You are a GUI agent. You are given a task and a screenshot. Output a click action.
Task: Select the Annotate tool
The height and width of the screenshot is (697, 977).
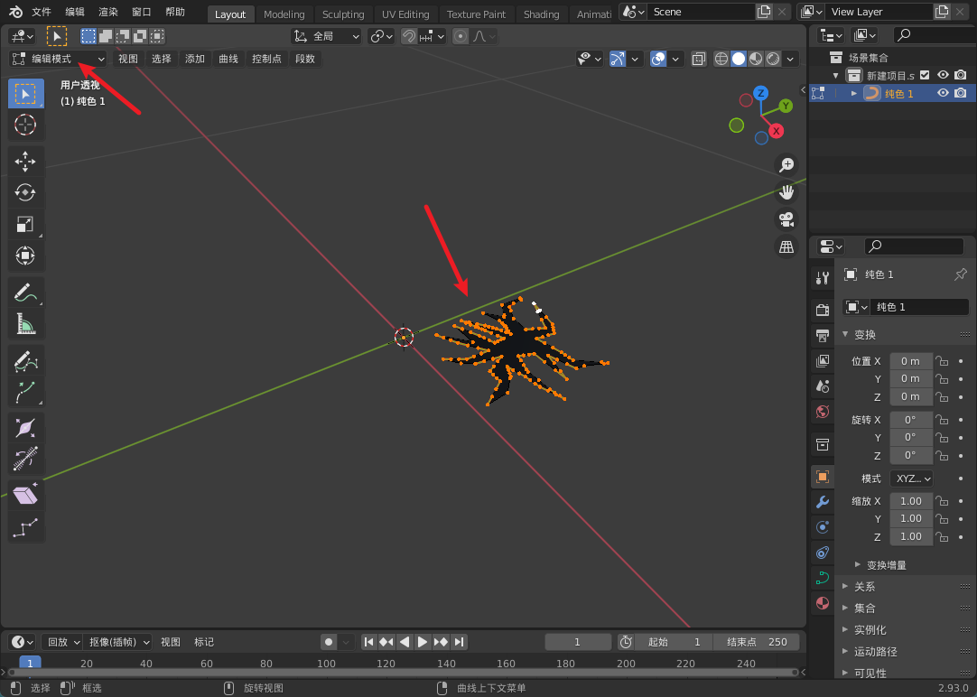pyautogui.click(x=25, y=293)
